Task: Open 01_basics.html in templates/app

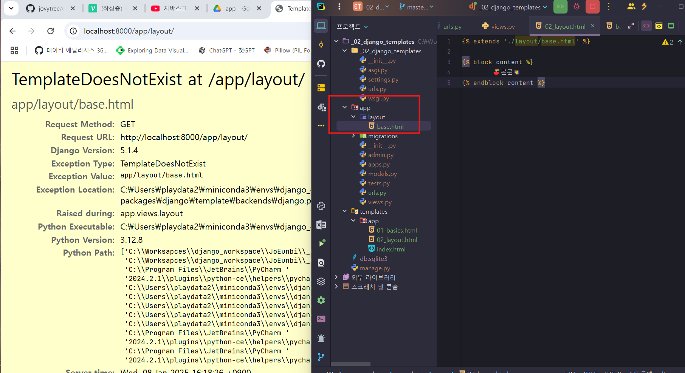Action: click(x=396, y=230)
